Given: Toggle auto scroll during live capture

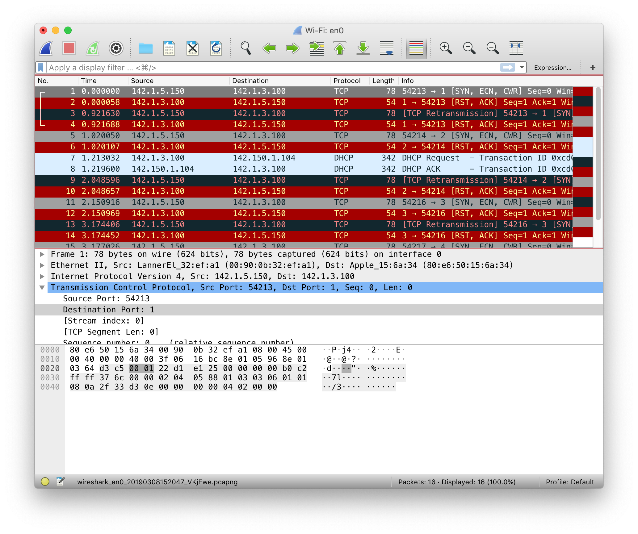Looking at the screenshot, I should point(387,48).
